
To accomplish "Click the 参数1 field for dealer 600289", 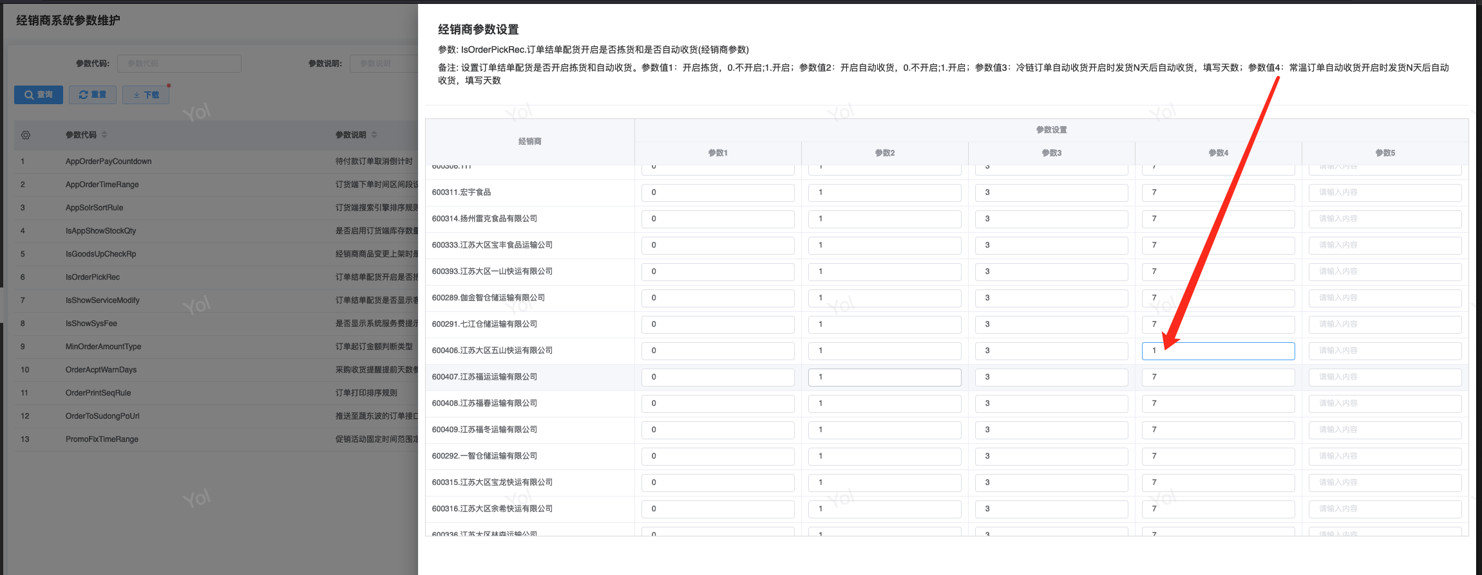I will tap(717, 298).
